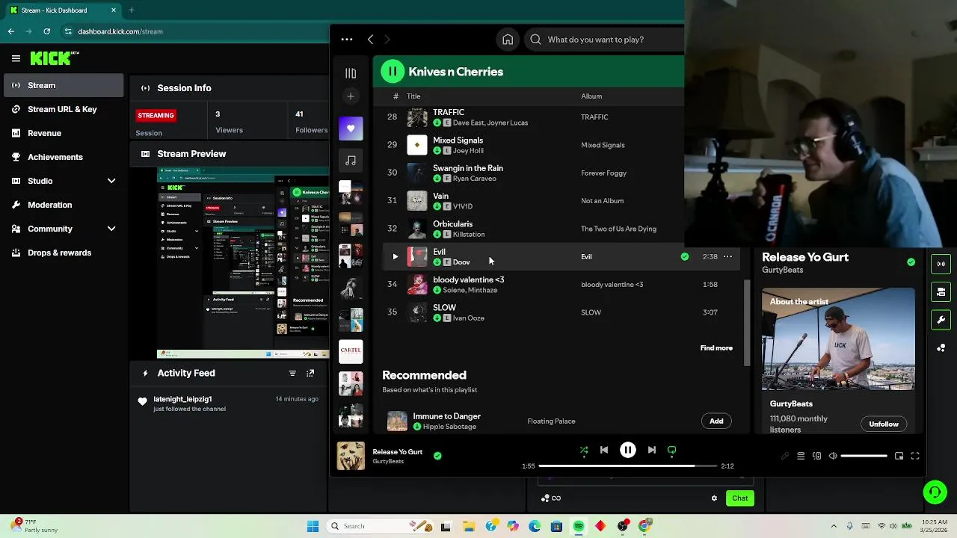Play the Evil track row
The image size is (957, 538).
(x=396, y=257)
